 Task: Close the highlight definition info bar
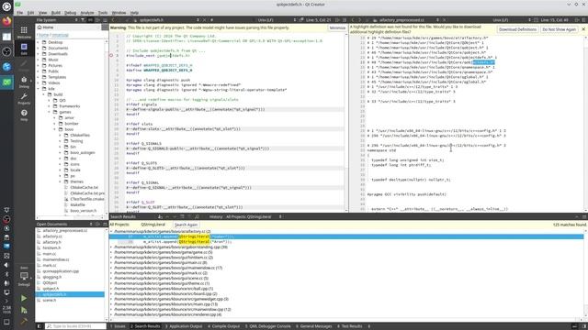[x=583, y=29]
